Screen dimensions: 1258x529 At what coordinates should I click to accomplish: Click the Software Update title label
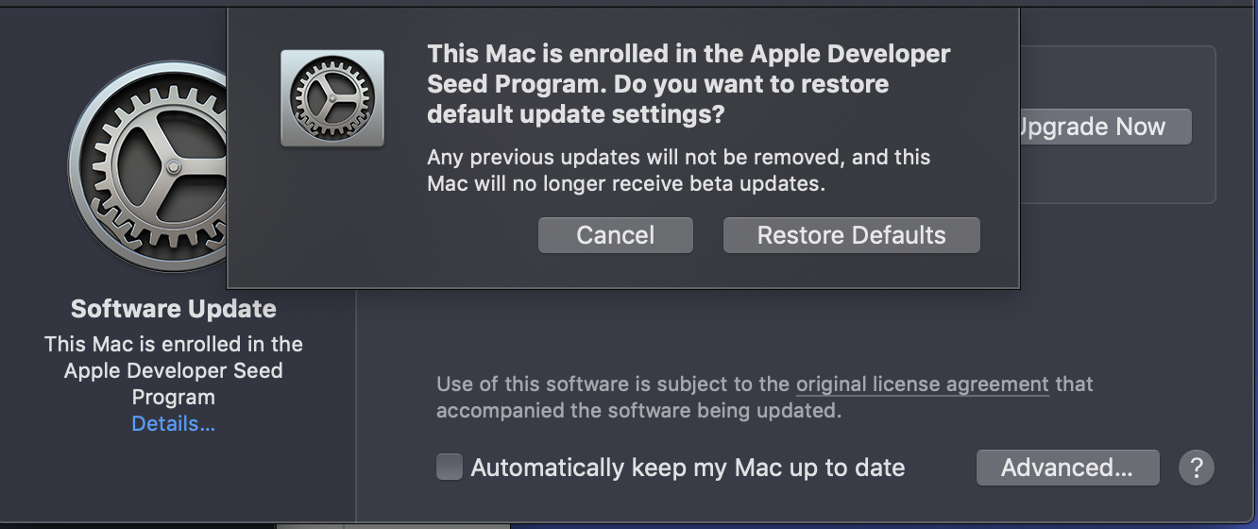(x=174, y=309)
